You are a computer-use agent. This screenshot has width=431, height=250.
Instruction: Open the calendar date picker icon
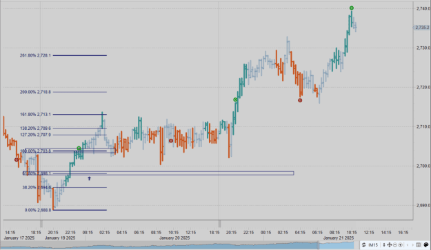tap(419, 244)
